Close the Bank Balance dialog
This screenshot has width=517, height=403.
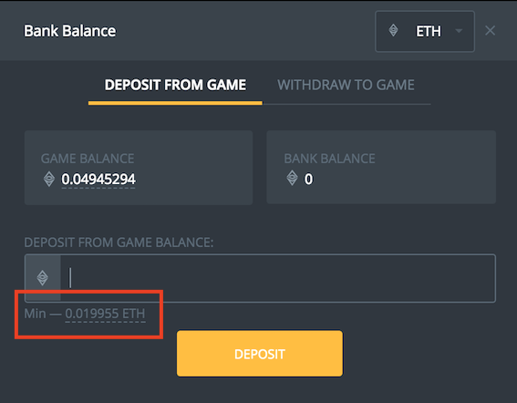[490, 31]
